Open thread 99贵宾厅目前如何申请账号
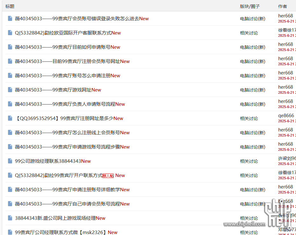The image size is (296, 235). click(x=63, y=47)
